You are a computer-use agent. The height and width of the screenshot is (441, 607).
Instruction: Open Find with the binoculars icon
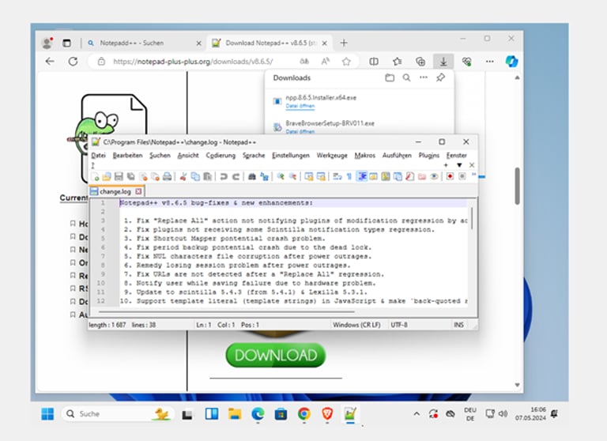(x=252, y=177)
